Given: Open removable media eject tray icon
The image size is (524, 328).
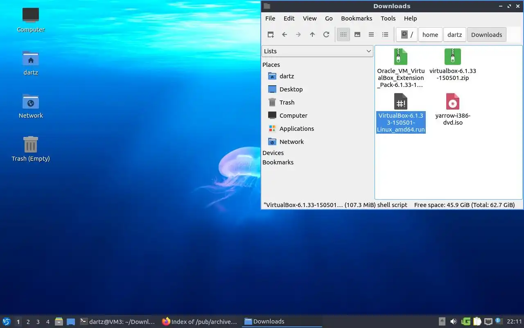Looking at the screenshot, I should (x=442, y=322).
